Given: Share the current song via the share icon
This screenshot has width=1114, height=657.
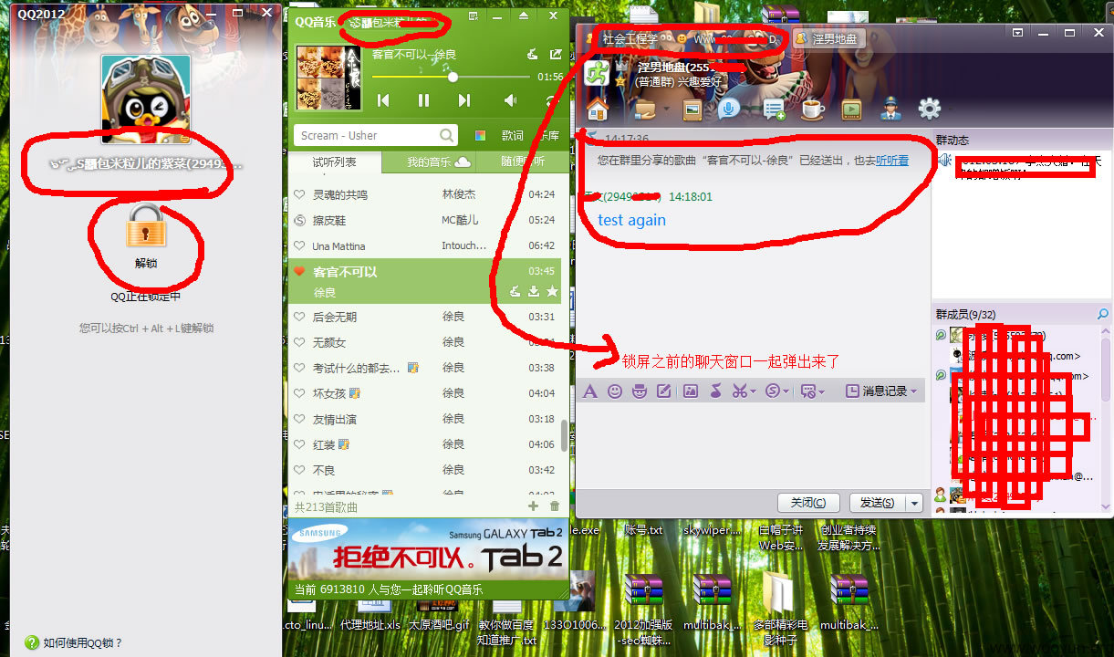Looking at the screenshot, I should [556, 55].
